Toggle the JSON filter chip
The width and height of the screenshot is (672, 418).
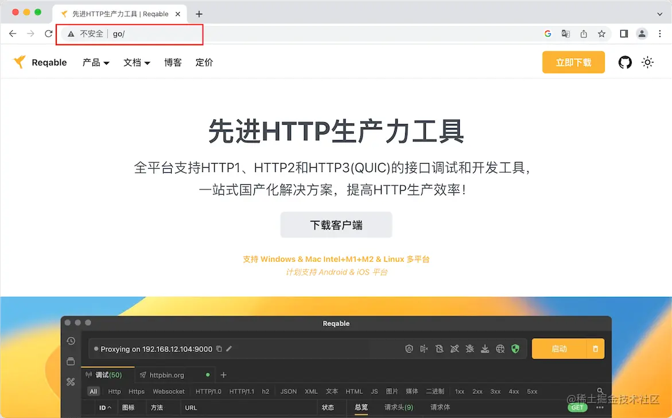289,392
